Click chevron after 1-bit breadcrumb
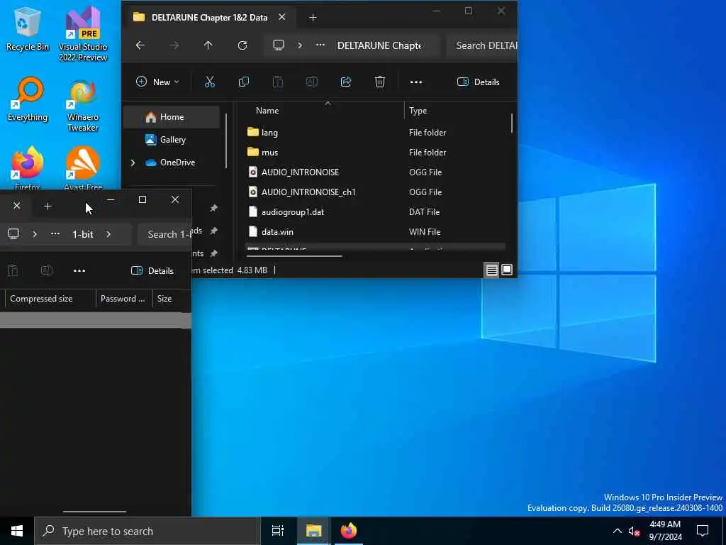Screen dimensions: 726x545 pyautogui.click(x=108, y=234)
